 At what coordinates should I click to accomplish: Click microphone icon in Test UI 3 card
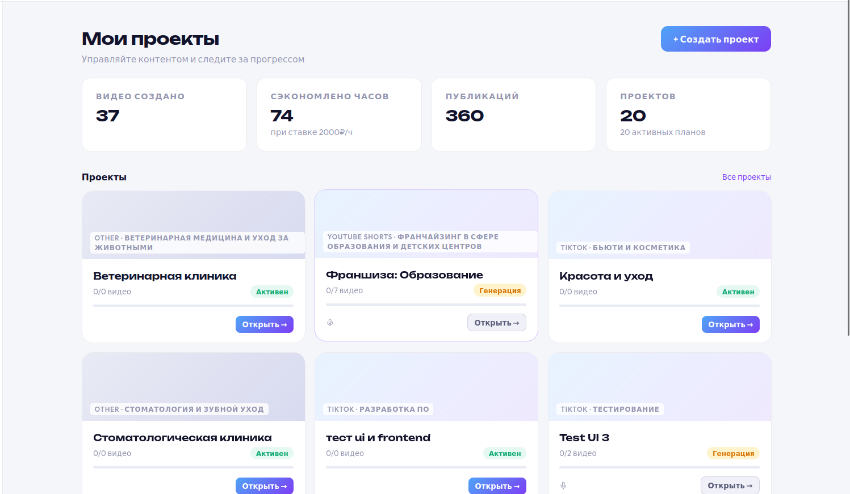click(x=563, y=485)
